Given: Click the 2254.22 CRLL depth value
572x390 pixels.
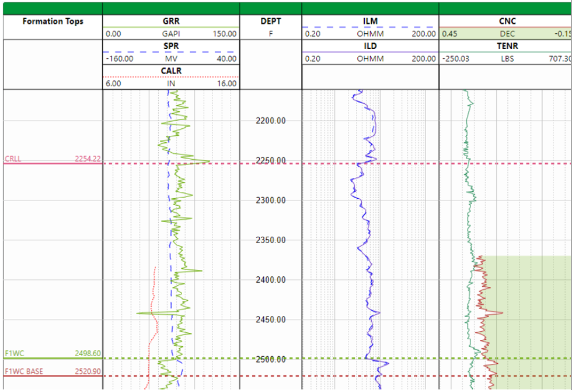Looking at the screenshot, I should 88,159.
